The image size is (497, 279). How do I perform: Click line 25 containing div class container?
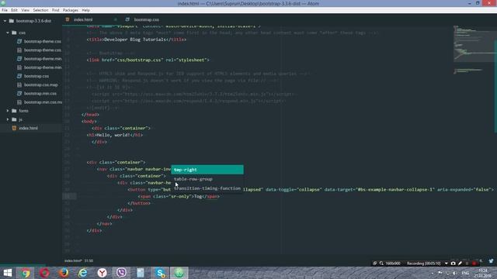click(116, 162)
